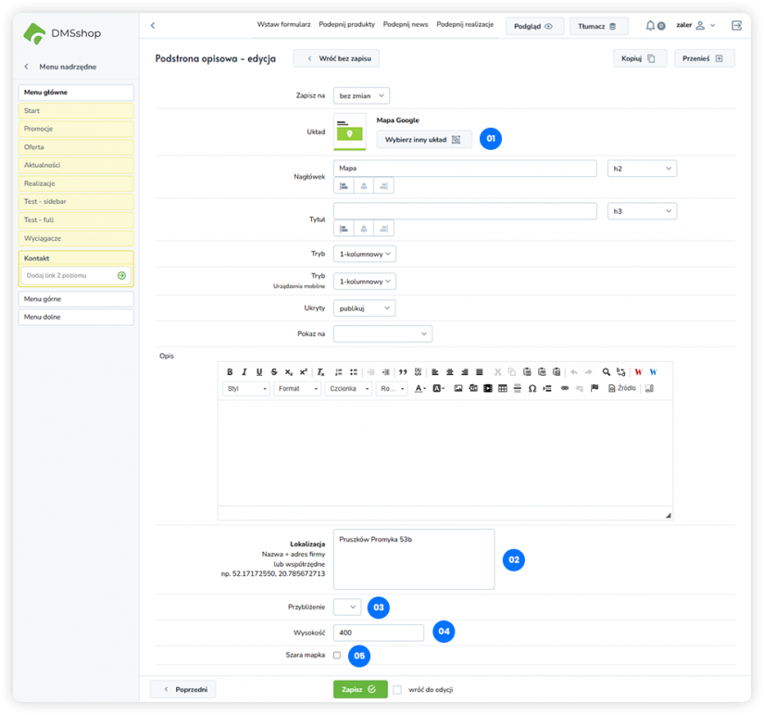This screenshot has width=764, height=715.
Task: Click the logout icon in the top right
Action: coord(736,26)
